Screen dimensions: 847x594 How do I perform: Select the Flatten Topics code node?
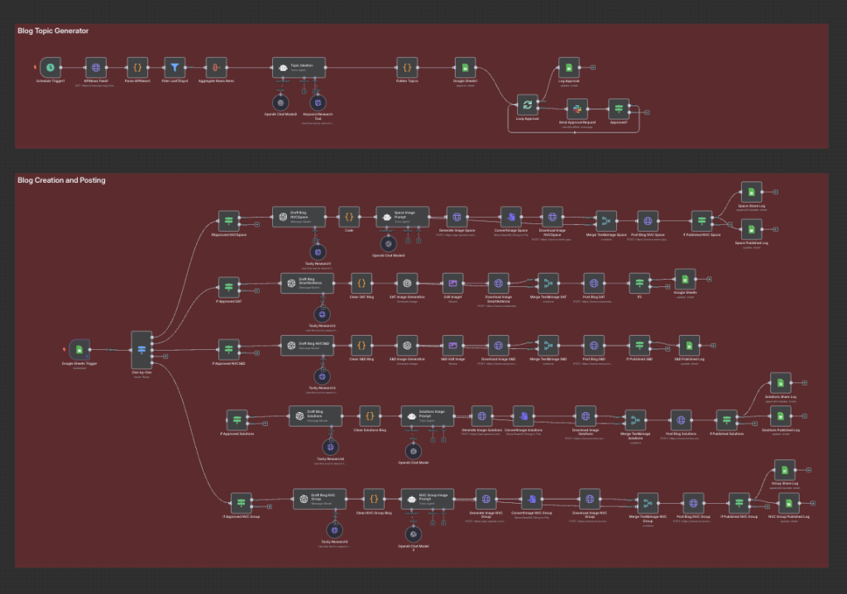coord(407,68)
